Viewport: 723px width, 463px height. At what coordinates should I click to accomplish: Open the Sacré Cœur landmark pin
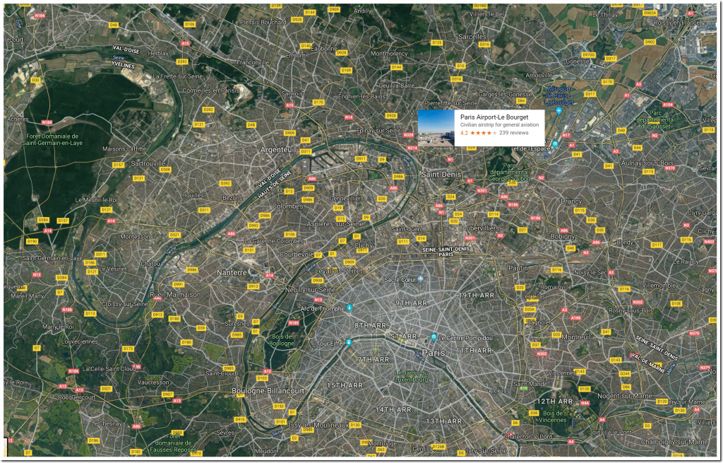(420, 279)
